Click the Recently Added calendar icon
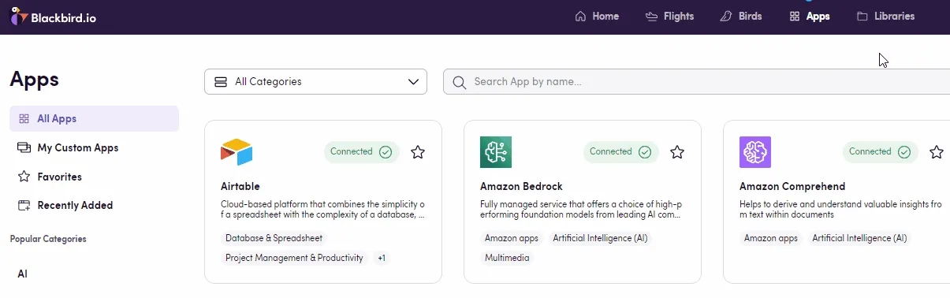 [24, 205]
